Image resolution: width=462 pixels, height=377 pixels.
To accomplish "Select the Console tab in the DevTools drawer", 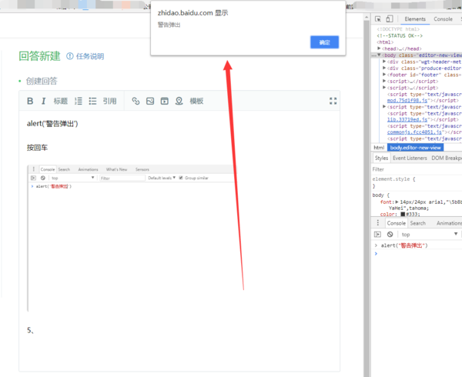I will [x=396, y=223].
